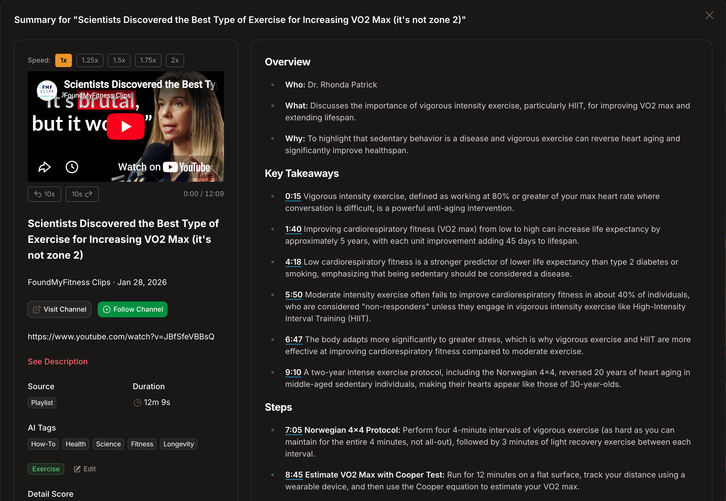Set playback speed to 2x
This screenshot has height=501, width=726.
pyautogui.click(x=175, y=60)
